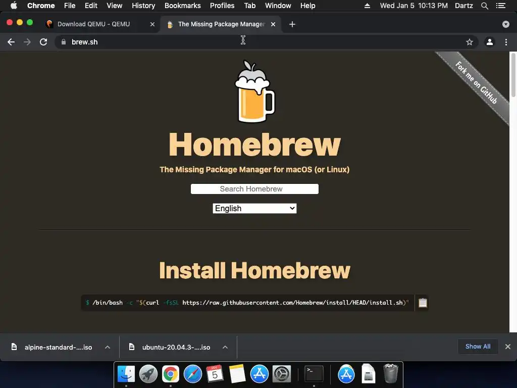Screen dimensions: 517x388
Task: Open the Profiles menu
Action: pyautogui.click(x=222, y=6)
